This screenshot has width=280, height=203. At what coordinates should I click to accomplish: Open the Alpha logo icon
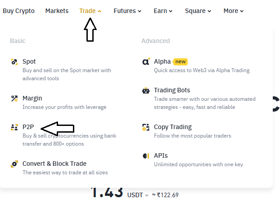tap(146, 61)
